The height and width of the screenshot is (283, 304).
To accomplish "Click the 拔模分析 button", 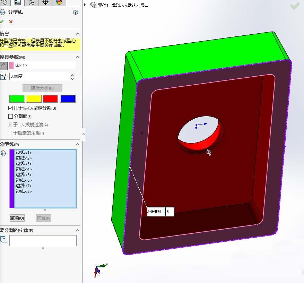I will 42,88.
